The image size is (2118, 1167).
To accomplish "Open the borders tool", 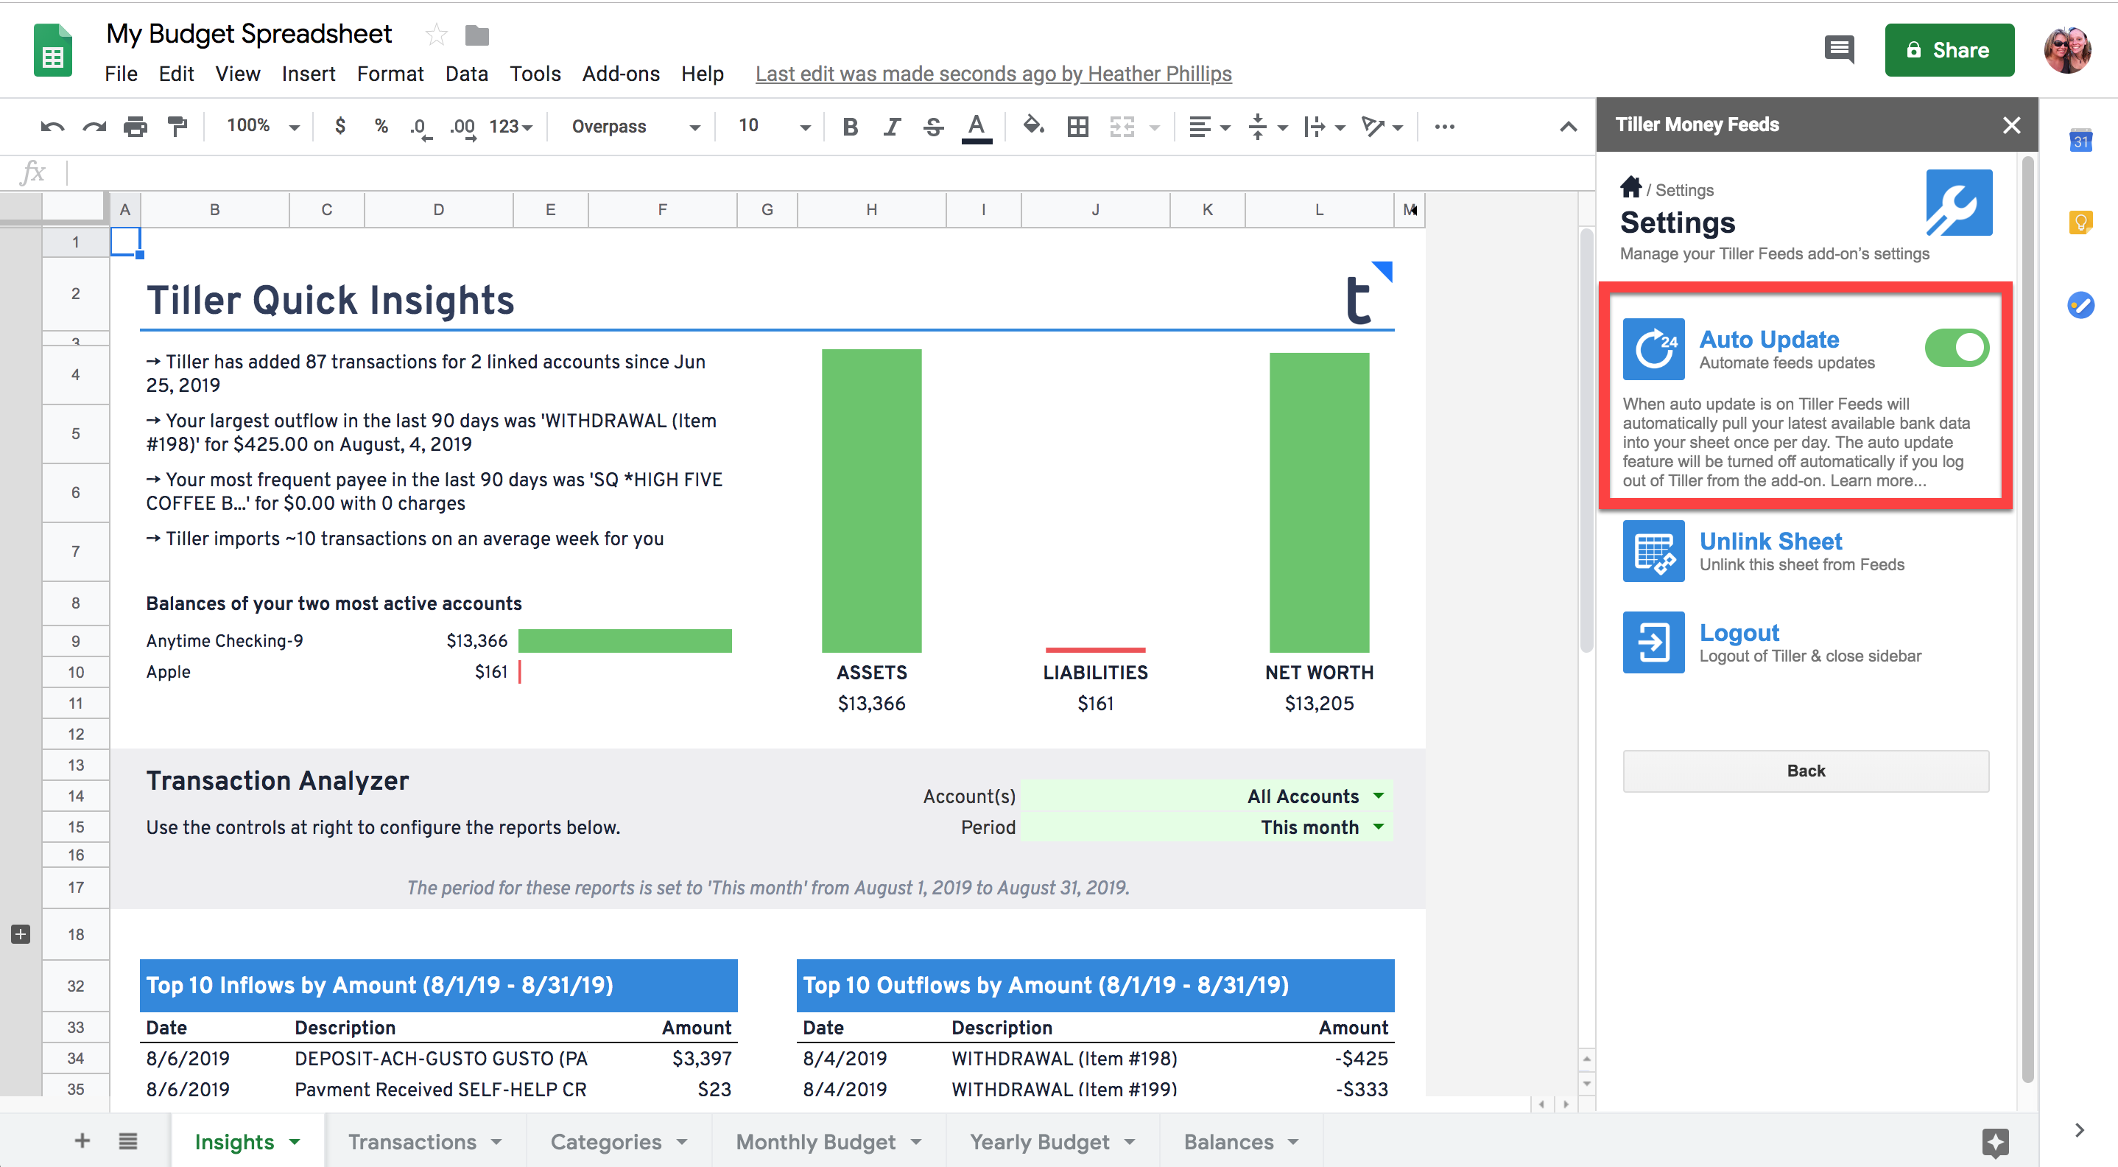I will (1078, 127).
